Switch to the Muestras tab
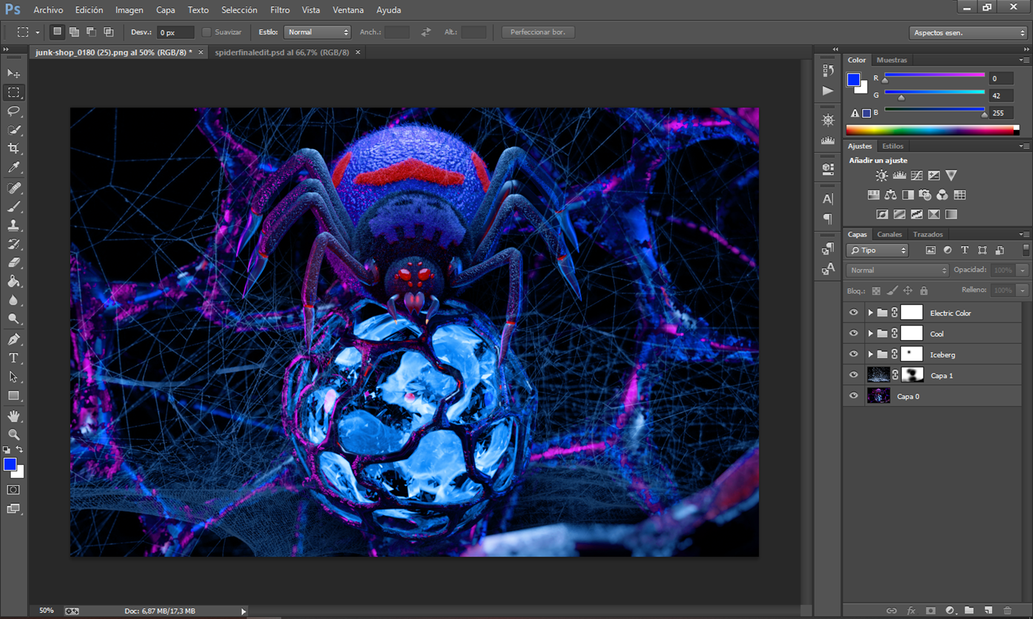This screenshot has height=619, width=1033. (892, 60)
